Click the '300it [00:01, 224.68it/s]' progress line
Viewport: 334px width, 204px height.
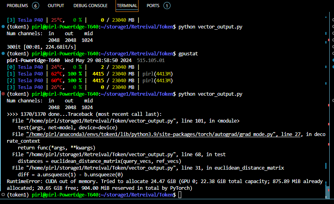pos(41,47)
